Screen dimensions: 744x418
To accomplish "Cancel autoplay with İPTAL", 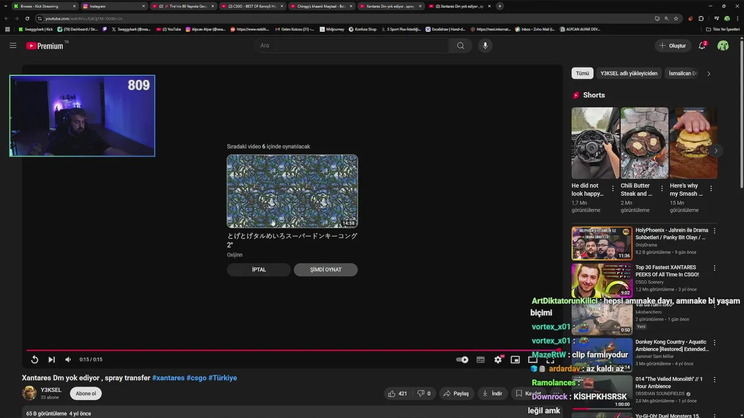I will point(259,269).
